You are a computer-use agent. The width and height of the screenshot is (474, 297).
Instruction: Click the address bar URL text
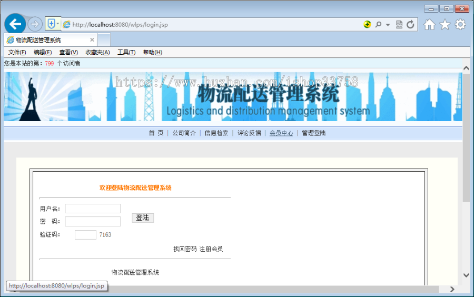tap(120, 25)
